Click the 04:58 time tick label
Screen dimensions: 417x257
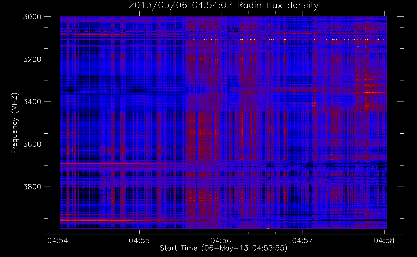point(384,241)
